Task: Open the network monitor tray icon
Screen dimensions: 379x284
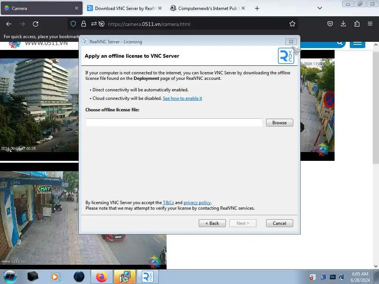Action: tap(333, 277)
